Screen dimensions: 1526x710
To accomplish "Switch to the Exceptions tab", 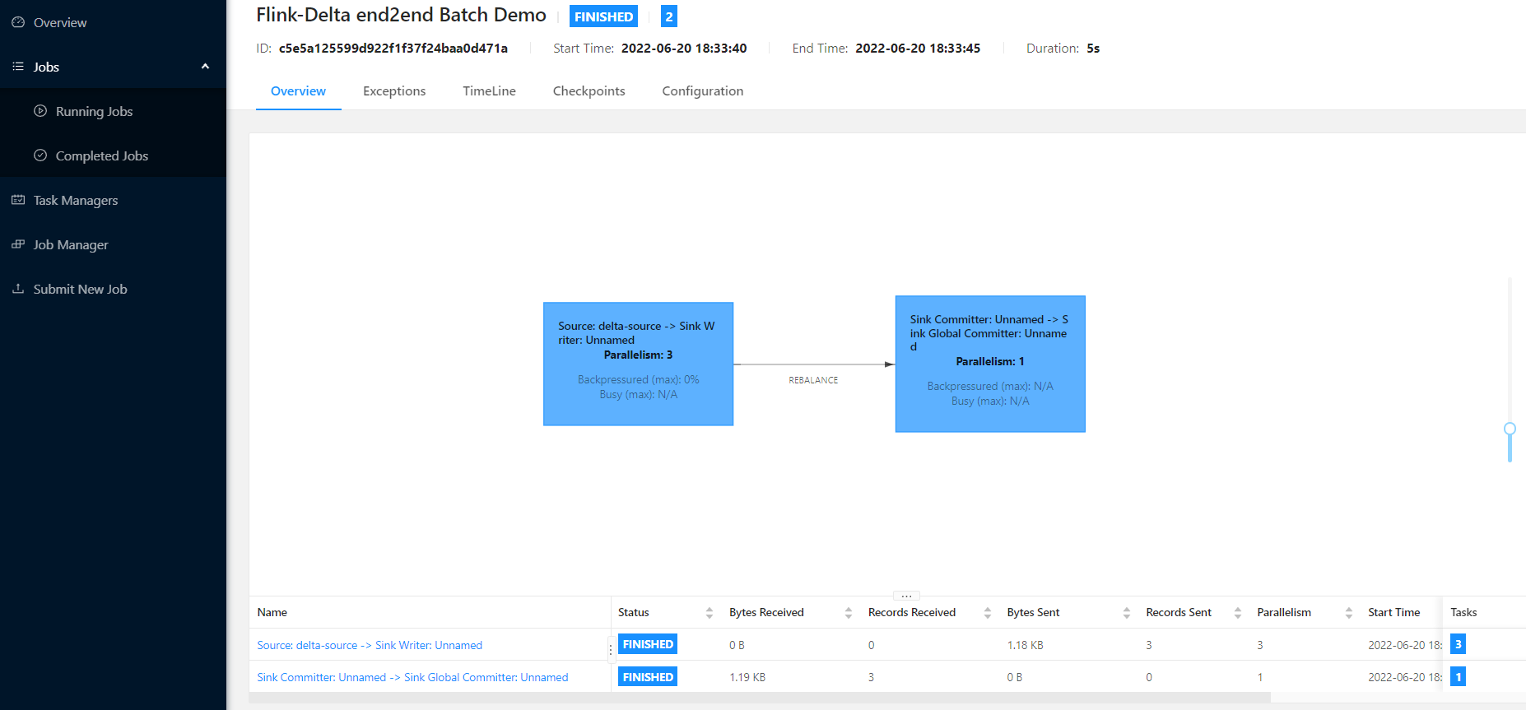I will coord(394,91).
